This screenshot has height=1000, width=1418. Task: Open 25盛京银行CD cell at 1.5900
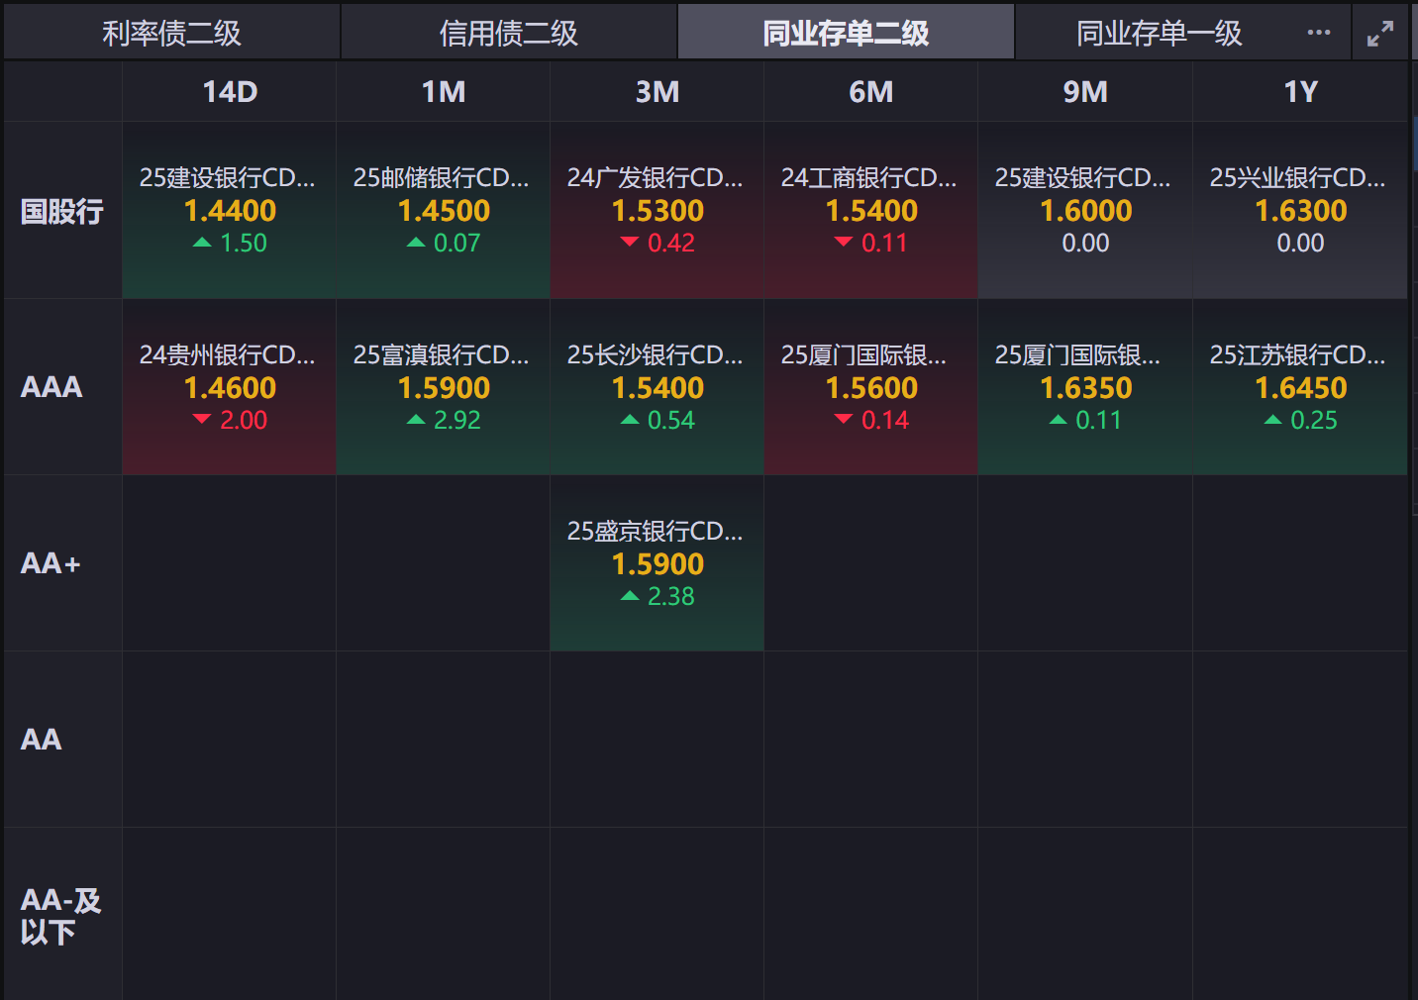pyautogui.click(x=658, y=563)
